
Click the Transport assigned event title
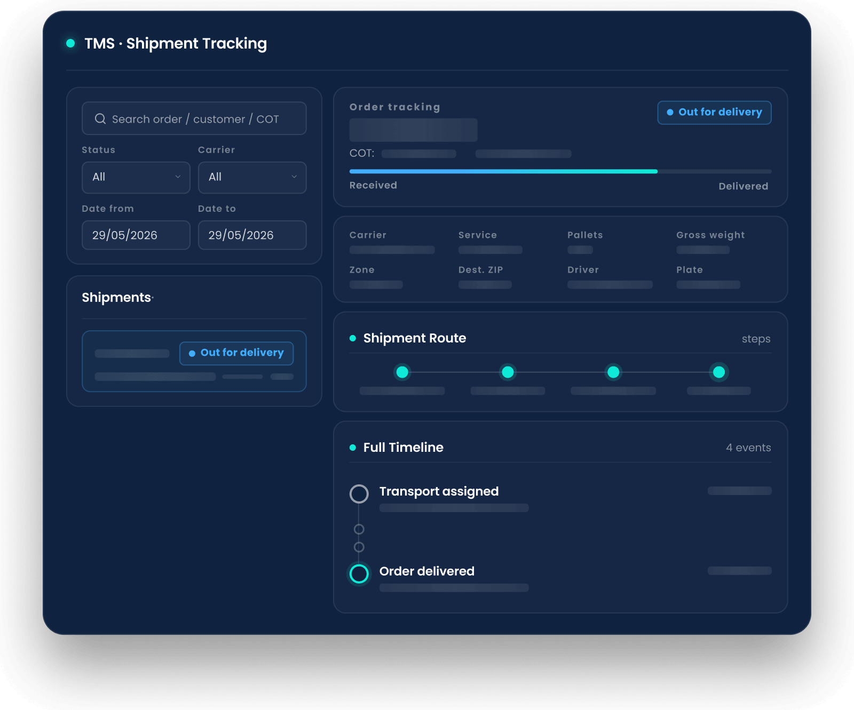click(439, 491)
